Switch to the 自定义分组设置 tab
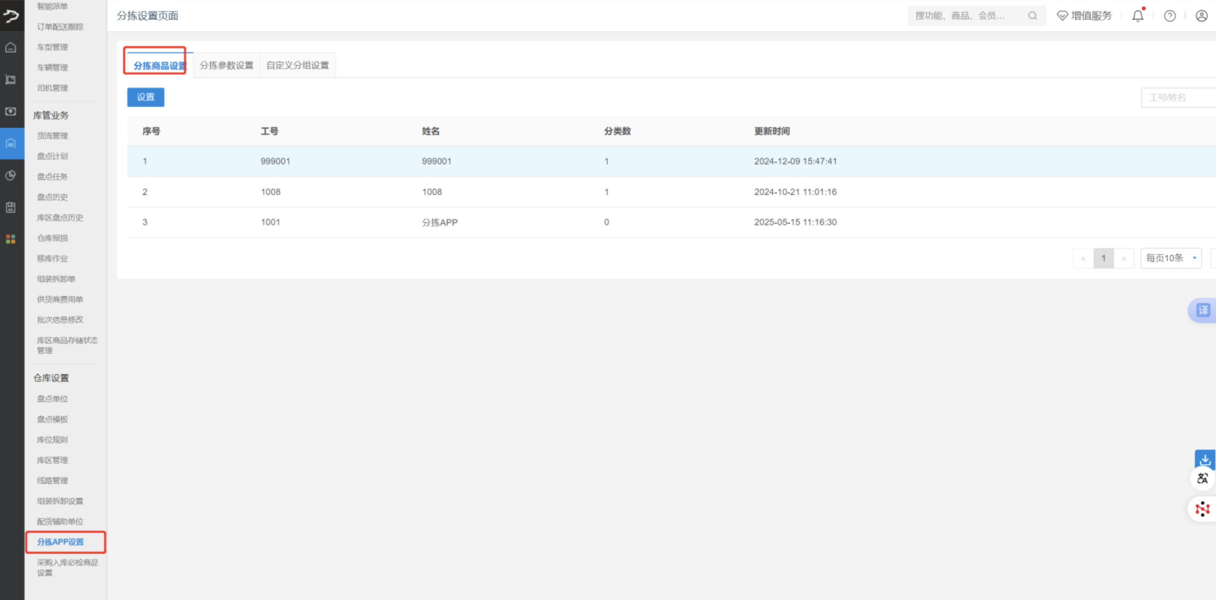Screen dimensions: 1216x600 [297, 65]
